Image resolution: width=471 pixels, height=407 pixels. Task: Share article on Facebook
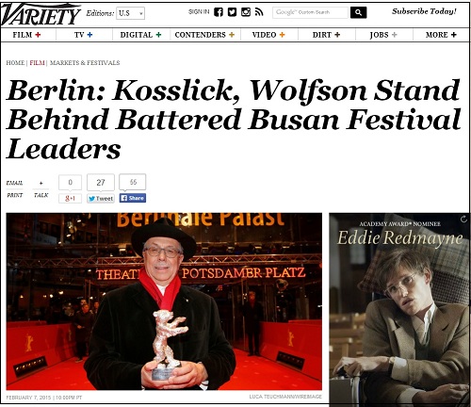133,198
